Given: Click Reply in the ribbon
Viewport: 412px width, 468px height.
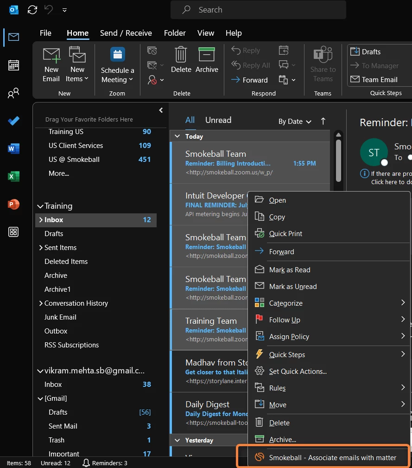Looking at the screenshot, I should 246,51.
